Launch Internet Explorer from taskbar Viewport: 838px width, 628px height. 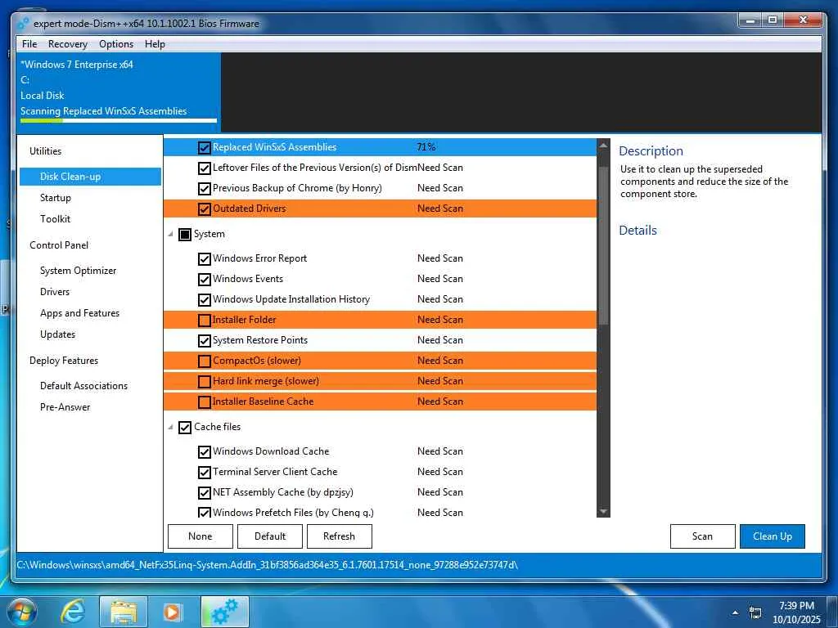coord(73,612)
